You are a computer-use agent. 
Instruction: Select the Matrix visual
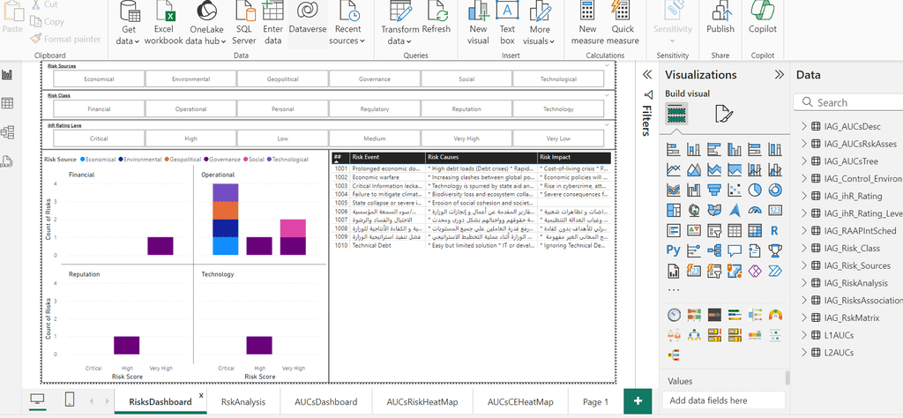point(755,230)
